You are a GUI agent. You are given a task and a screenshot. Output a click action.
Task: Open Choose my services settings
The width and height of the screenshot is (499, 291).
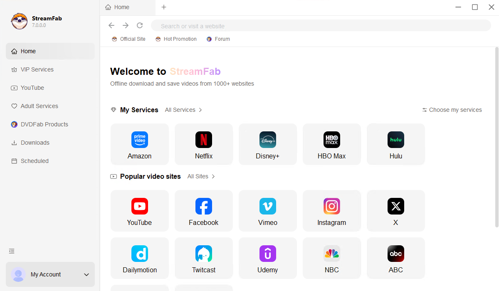[x=452, y=110]
